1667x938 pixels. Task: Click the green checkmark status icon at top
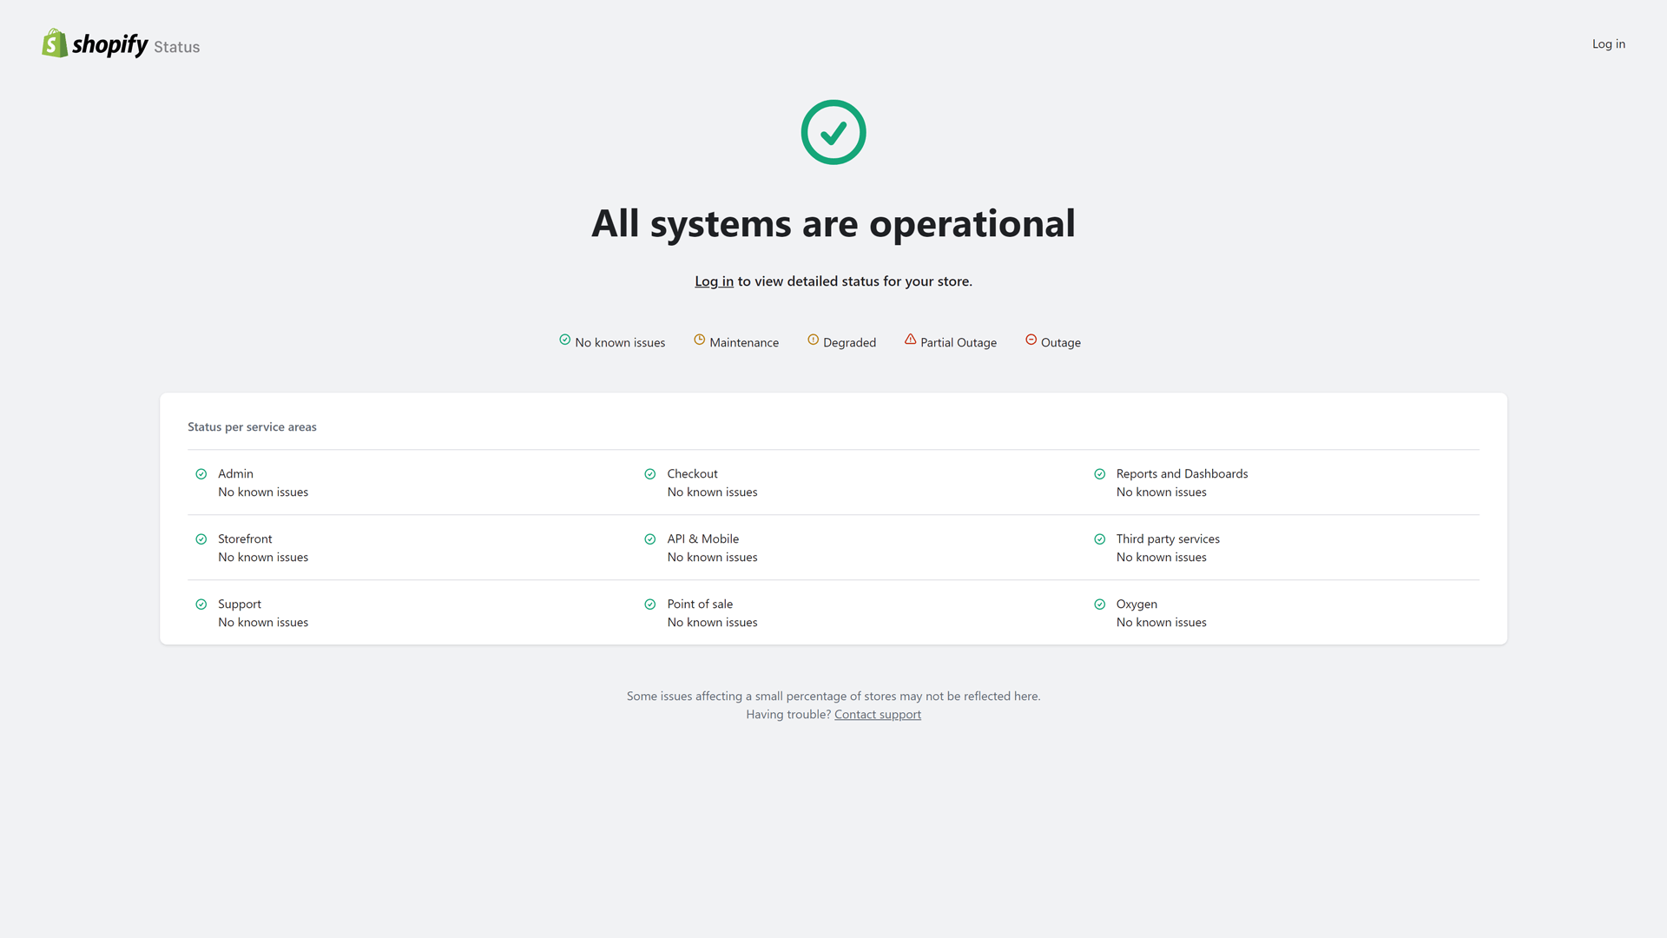point(833,131)
